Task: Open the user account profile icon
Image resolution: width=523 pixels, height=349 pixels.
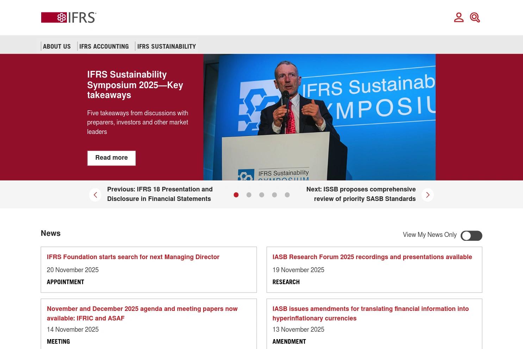Action: (459, 17)
